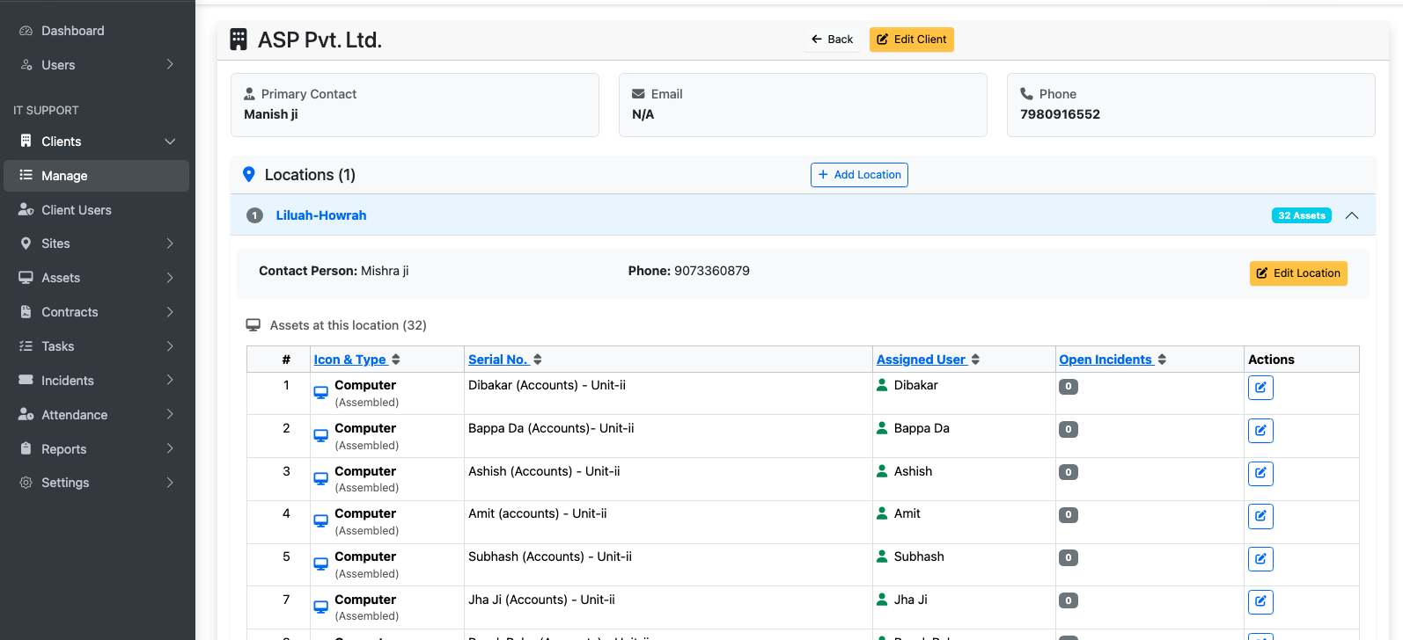Sort table by Assigned User column

928,360
